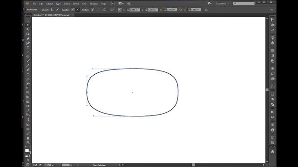298x167 pixels.
Task: Select the Selection tool in the toolbox
Action: click(x=28, y=20)
